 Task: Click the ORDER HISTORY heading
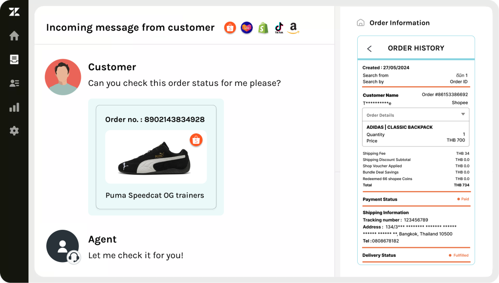(416, 48)
